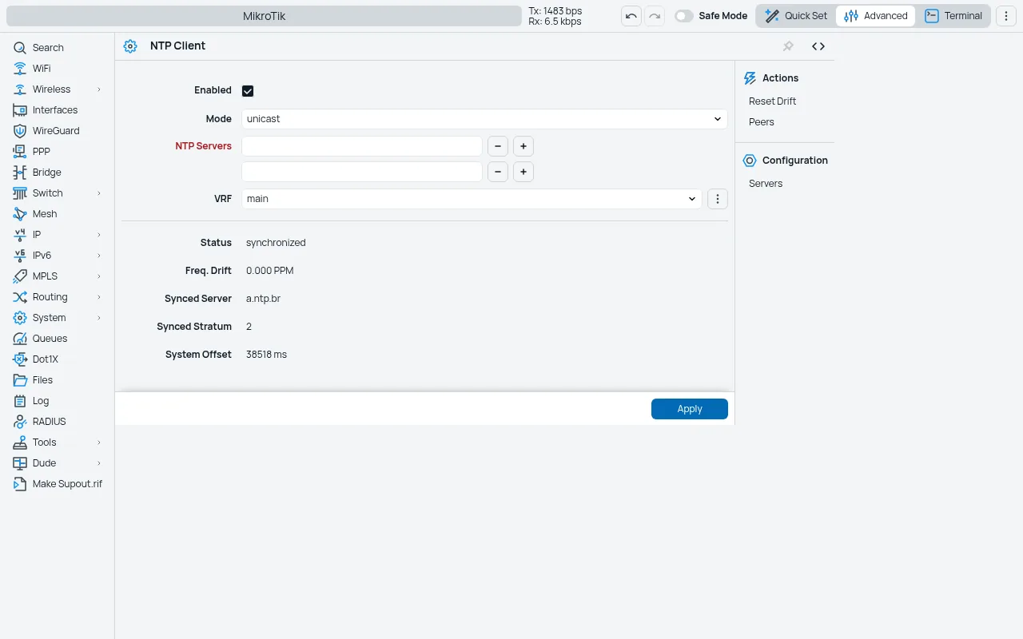The image size is (1023, 639).
Task: Show the code view angle-brackets icon
Action: pyautogui.click(x=818, y=46)
